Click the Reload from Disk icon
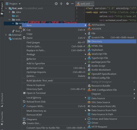The image size is (137, 130). tap(24, 102)
